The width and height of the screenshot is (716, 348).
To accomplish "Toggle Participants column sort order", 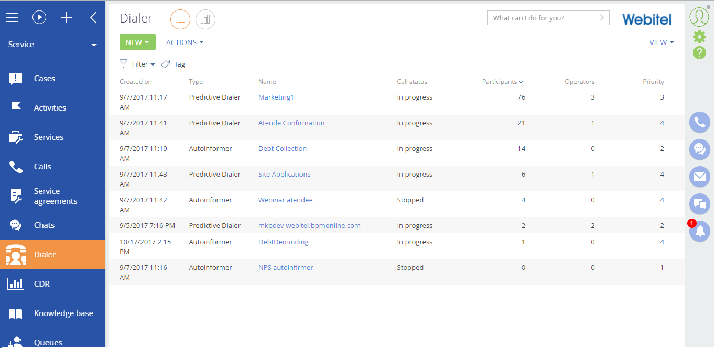I will (502, 81).
